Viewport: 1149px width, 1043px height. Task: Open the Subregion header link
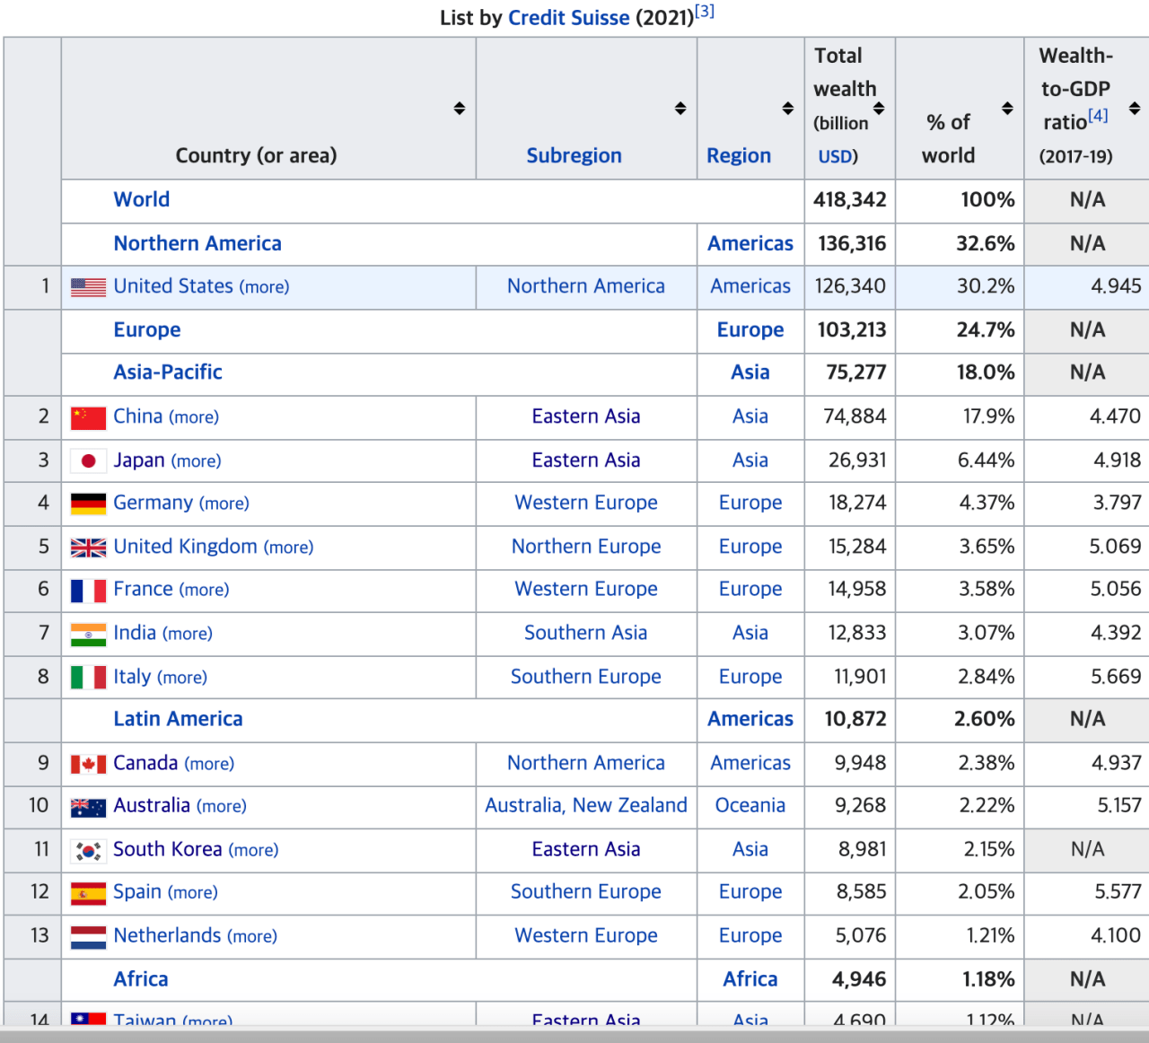pyautogui.click(x=574, y=155)
